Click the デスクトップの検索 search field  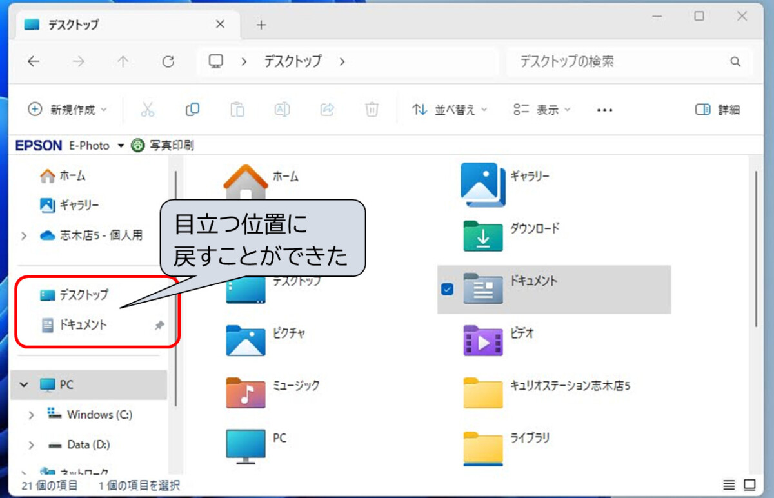[619, 62]
